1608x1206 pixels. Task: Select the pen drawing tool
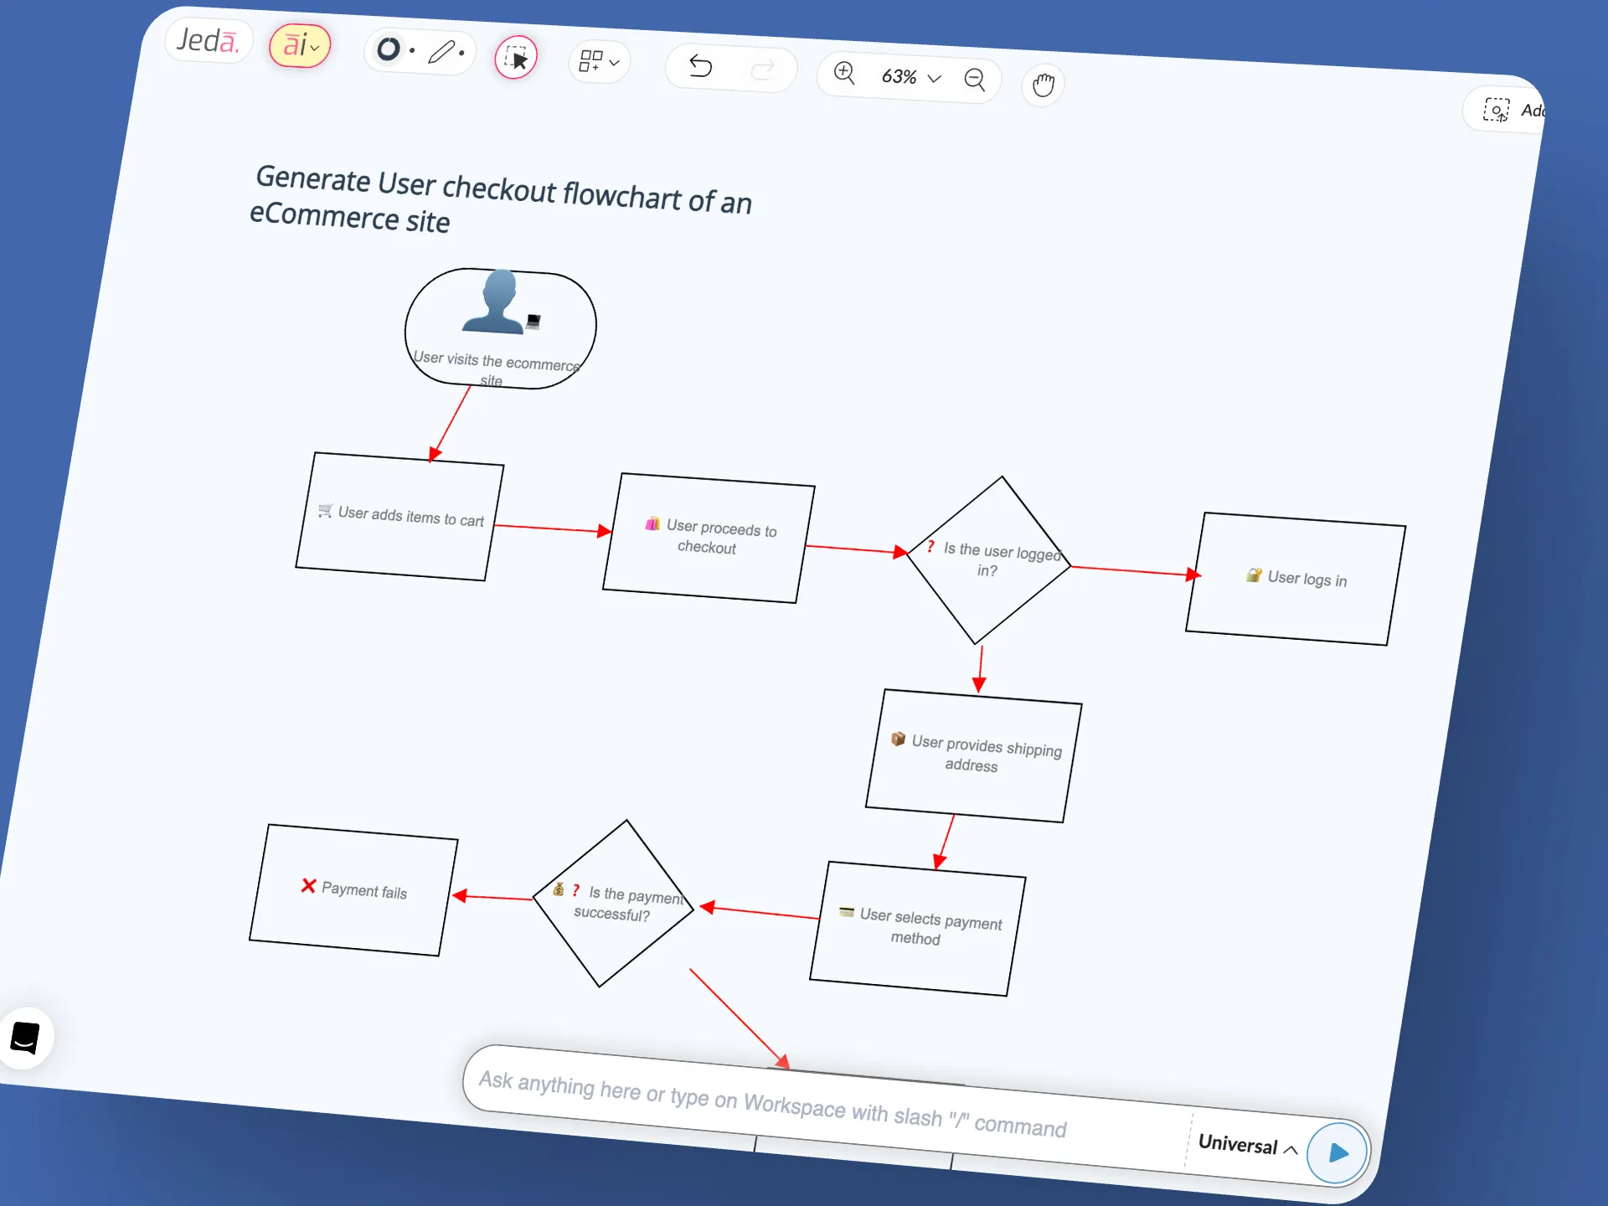point(443,52)
